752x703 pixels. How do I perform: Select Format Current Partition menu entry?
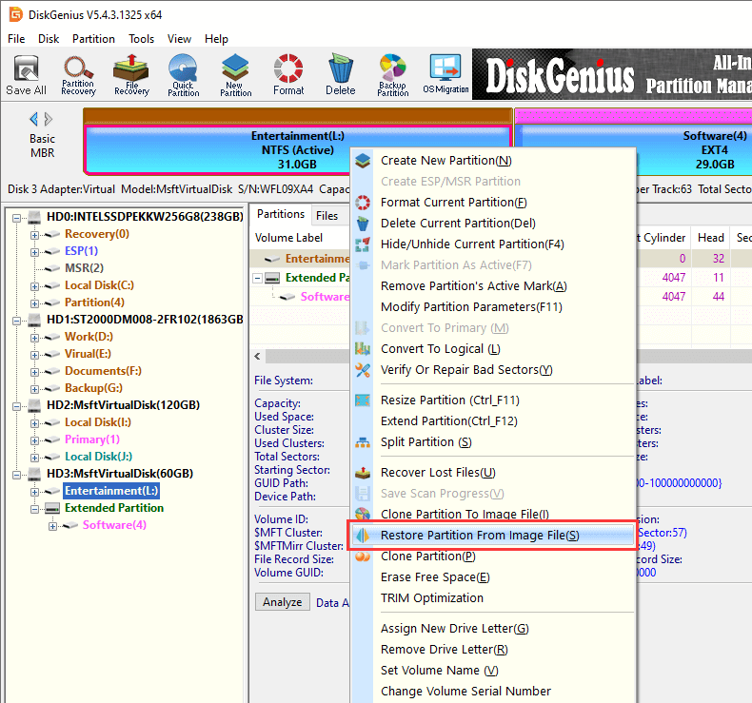453,203
